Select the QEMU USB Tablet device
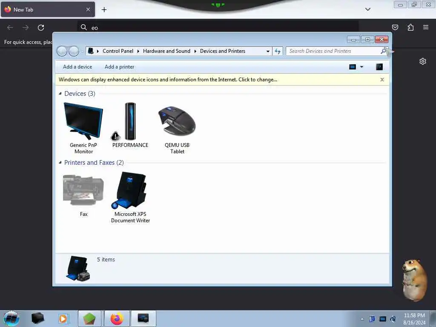Viewport: 436px width, 327px height. [x=177, y=121]
